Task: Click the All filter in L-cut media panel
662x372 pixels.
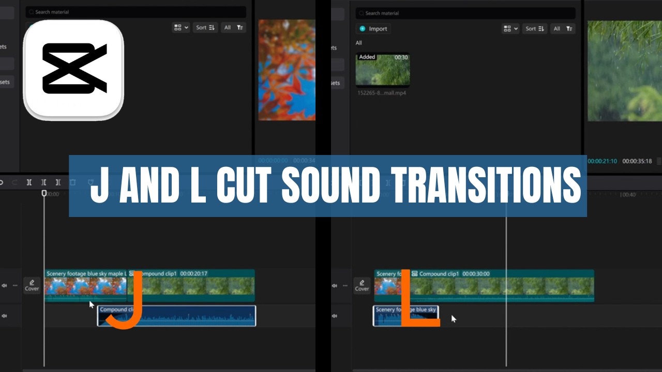Action: (556, 28)
